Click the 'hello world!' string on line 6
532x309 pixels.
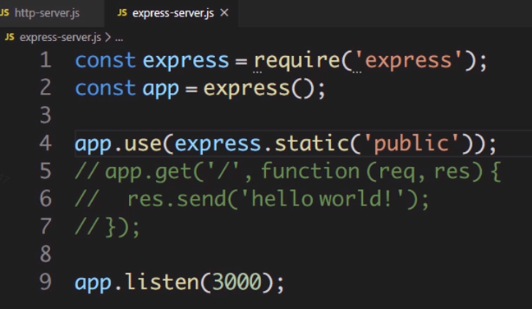[x=323, y=198]
